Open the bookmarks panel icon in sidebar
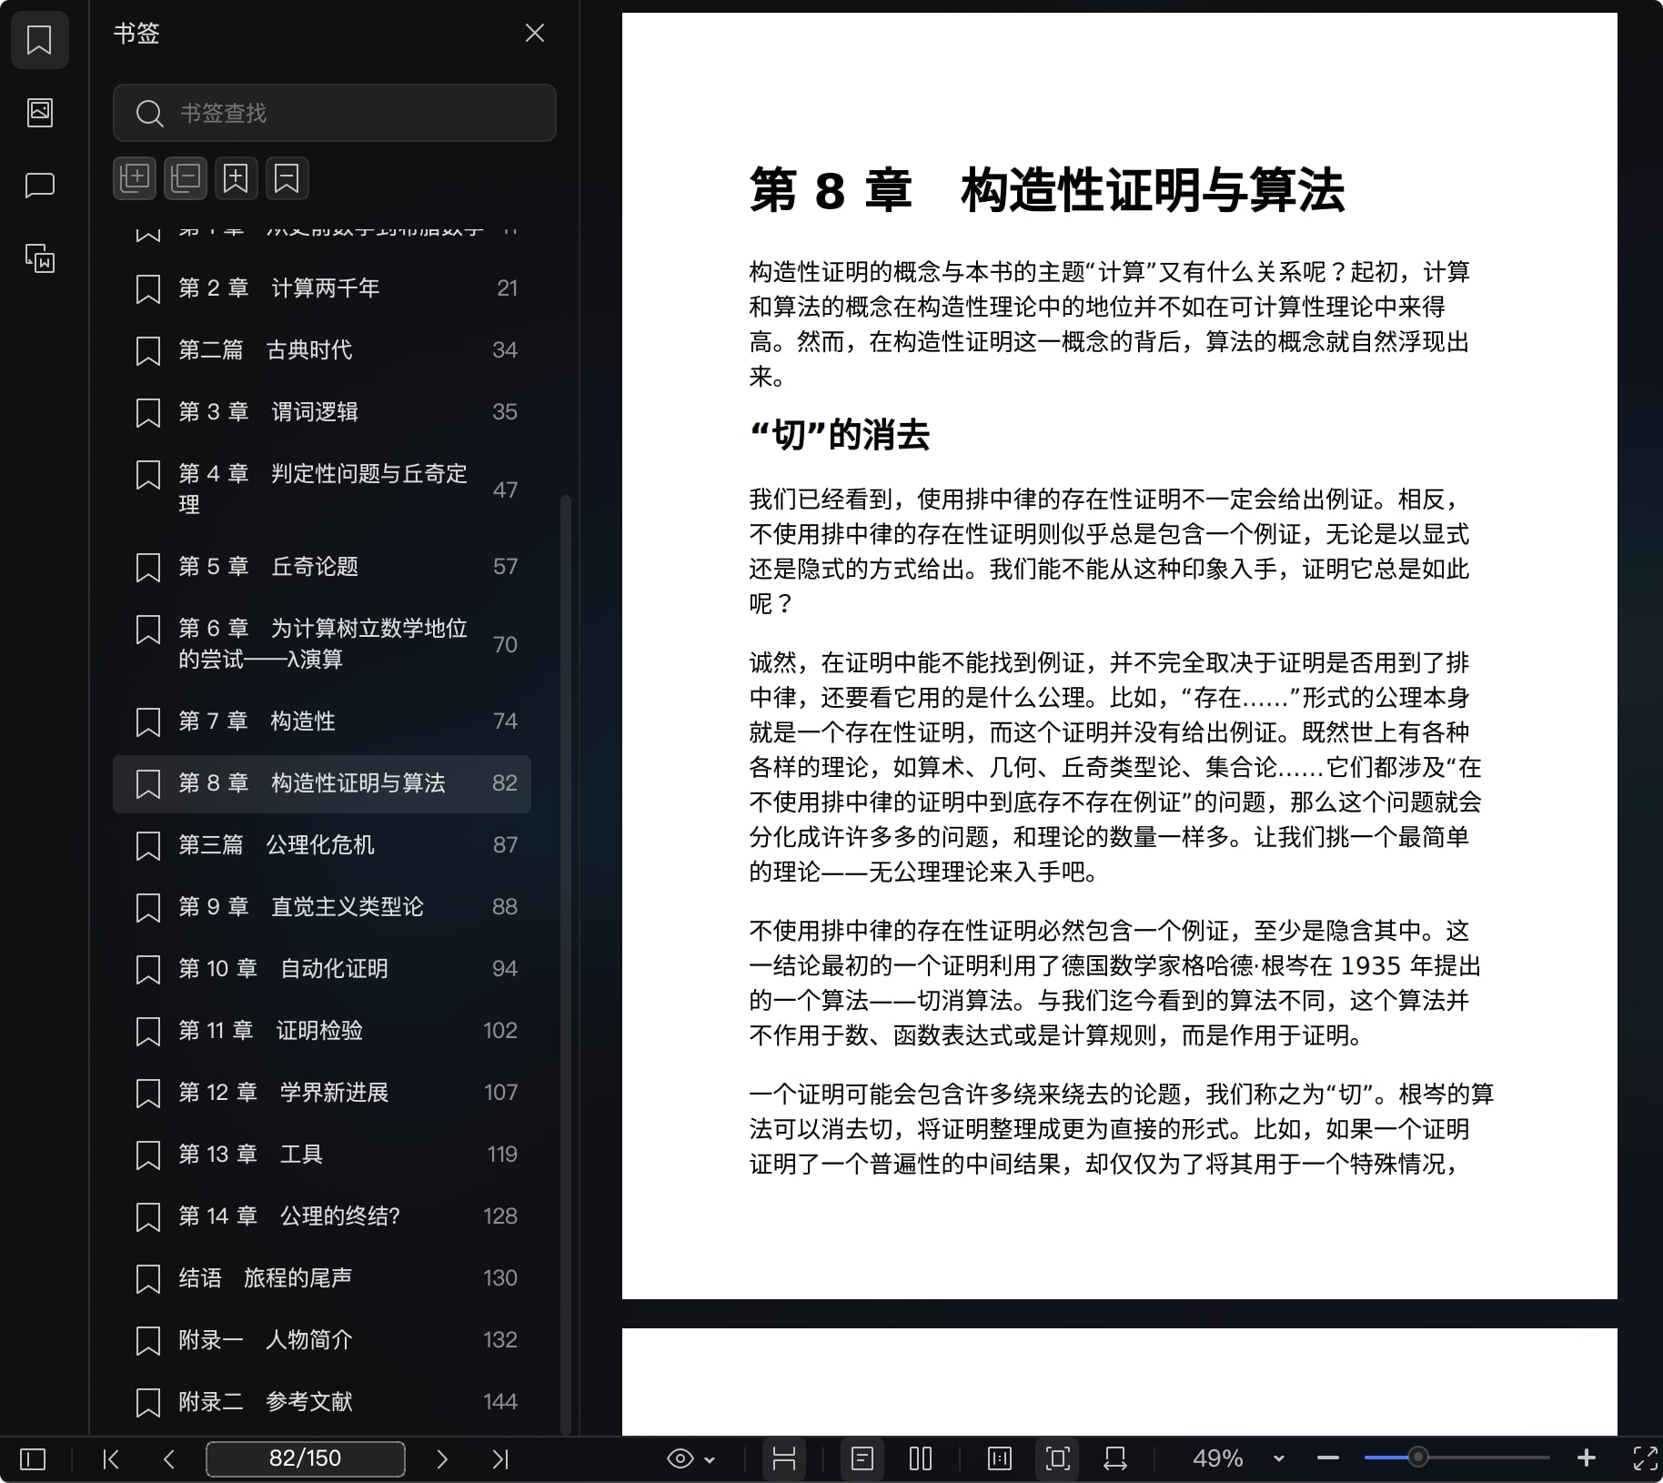The width and height of the screenshot is (1663, 1483). click(39, 40)
